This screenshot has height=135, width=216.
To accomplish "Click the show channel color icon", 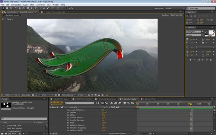I will tap(39, 95).
